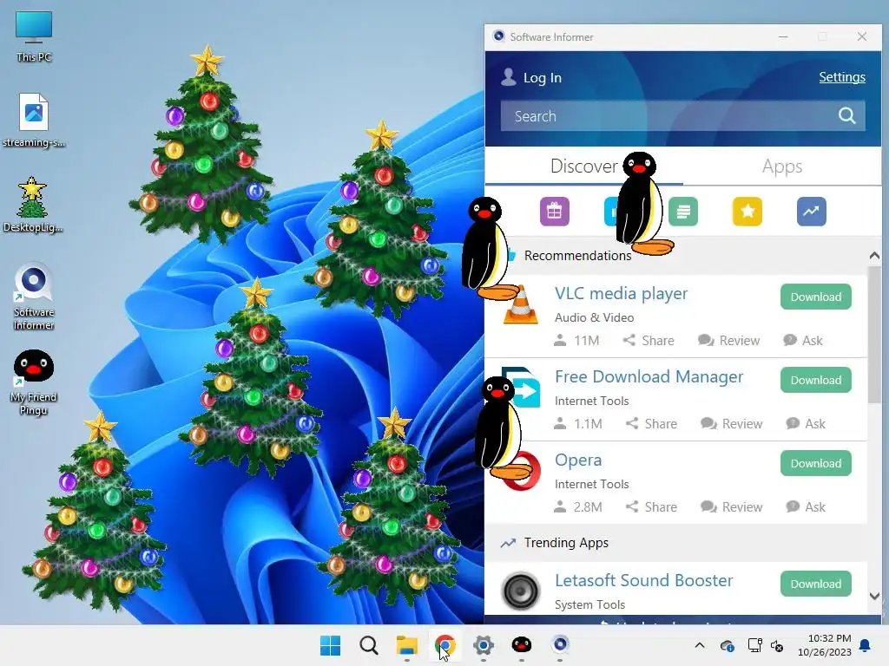
Task: Switch to the Apps tab
Action: 782,166
